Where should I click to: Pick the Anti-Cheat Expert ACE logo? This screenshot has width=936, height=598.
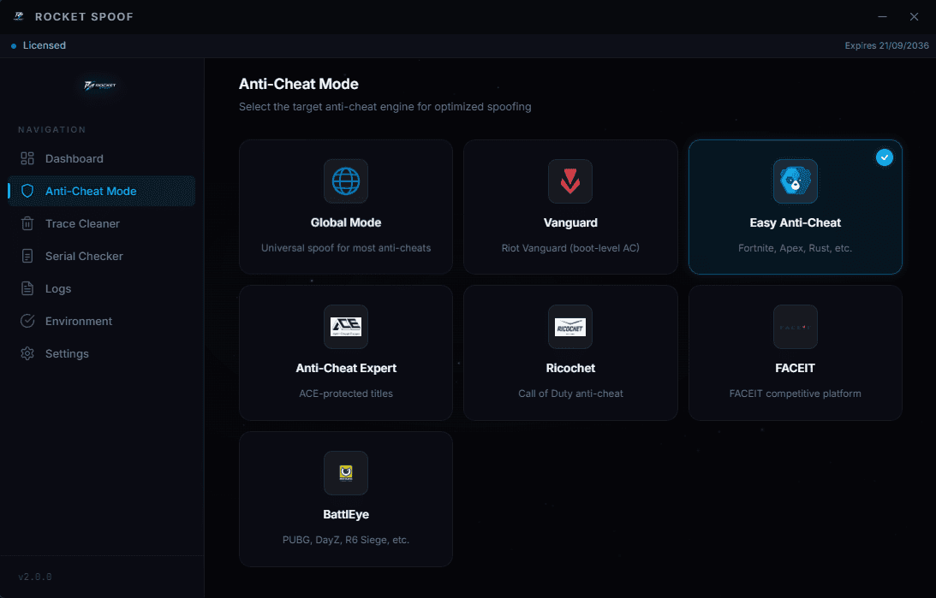346,327
